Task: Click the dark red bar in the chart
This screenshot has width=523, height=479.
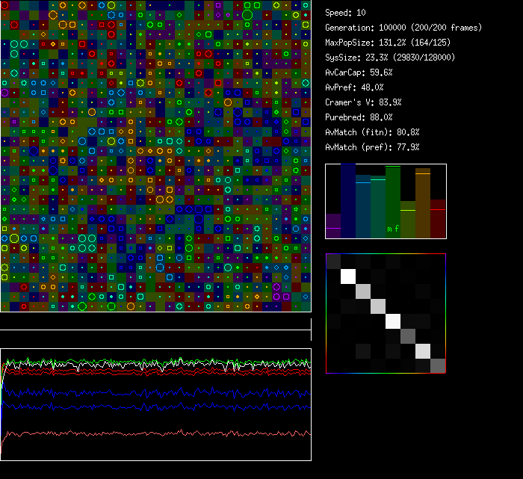Action: 438,220
